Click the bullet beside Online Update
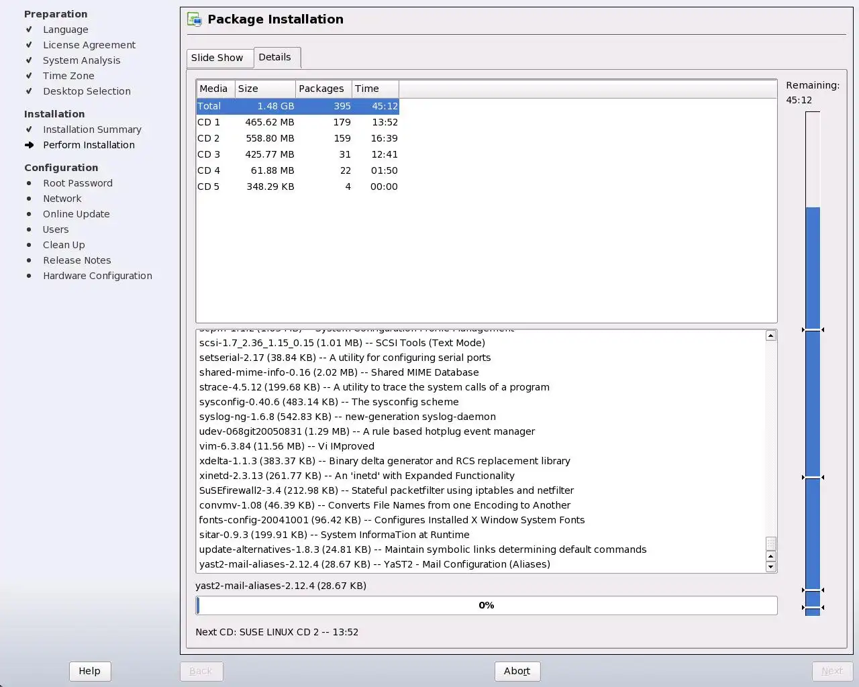The image size is (859, 687). coord(29,214)
